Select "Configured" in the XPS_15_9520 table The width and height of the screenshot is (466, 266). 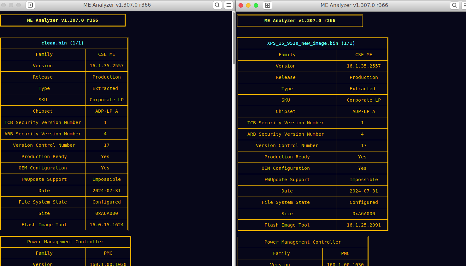(x=364, y=202)
